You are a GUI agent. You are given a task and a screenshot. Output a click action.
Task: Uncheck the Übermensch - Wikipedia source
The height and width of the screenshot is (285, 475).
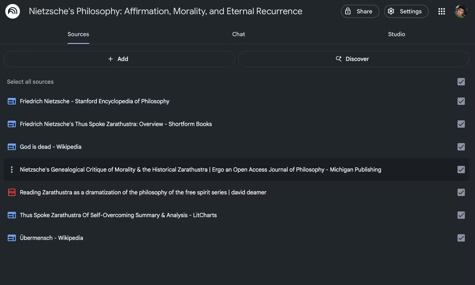coord(461,238)
